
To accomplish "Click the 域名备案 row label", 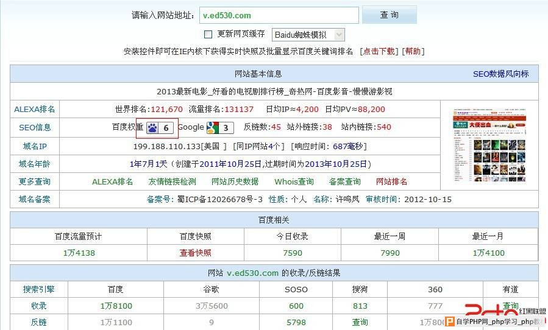I will [x=35, y=199].
